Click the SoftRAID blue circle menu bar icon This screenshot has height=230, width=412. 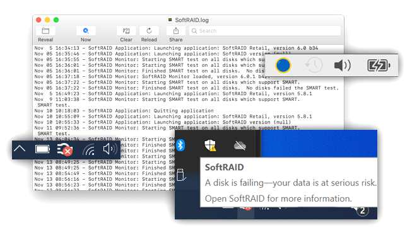[283, 66]
